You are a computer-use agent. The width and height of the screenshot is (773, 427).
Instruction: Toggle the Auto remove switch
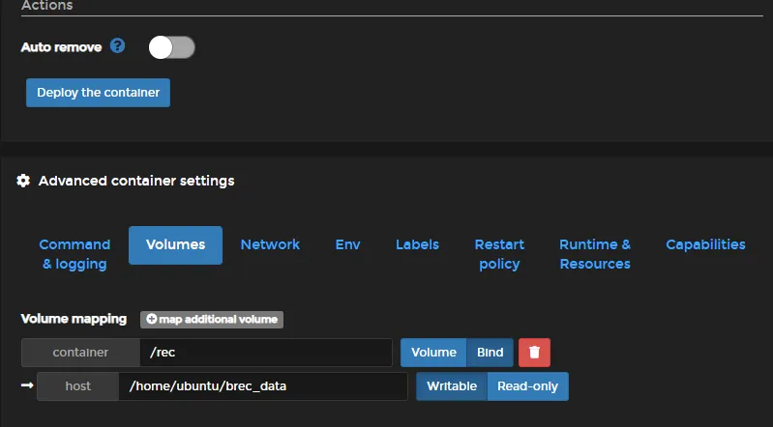tap(171, 46)
